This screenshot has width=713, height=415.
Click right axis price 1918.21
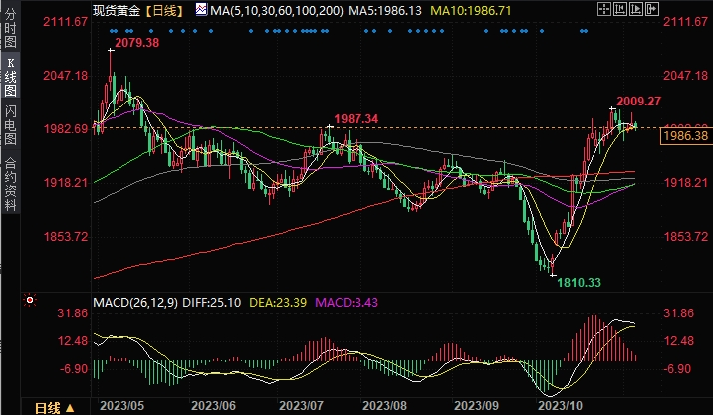686,183
